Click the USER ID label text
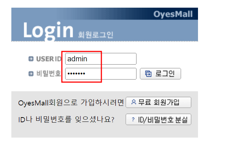 (x=49, y=59)
